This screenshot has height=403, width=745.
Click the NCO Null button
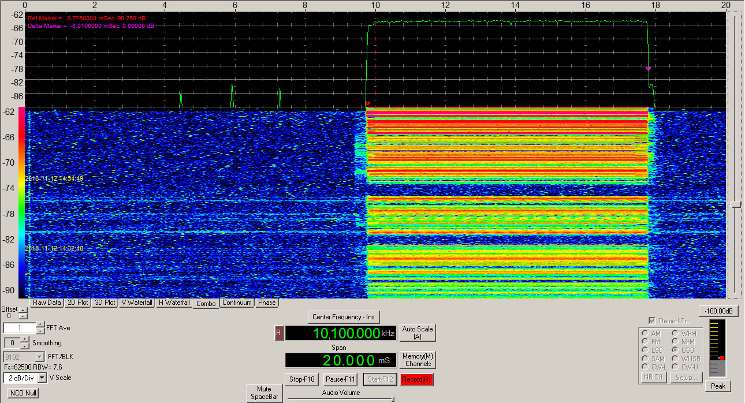coord(24,393)
